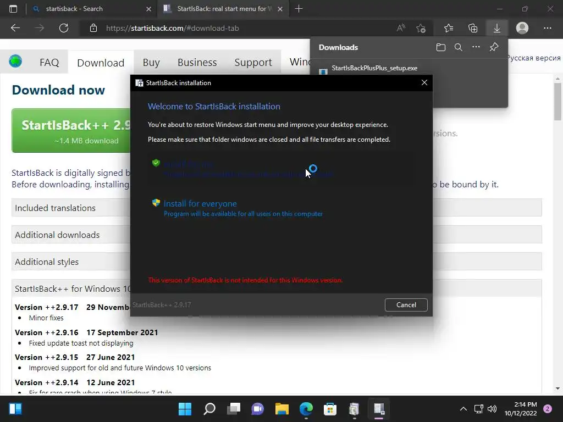Close the StartIsBack installation dialog
563x422 pixels.
pos(424,82)
